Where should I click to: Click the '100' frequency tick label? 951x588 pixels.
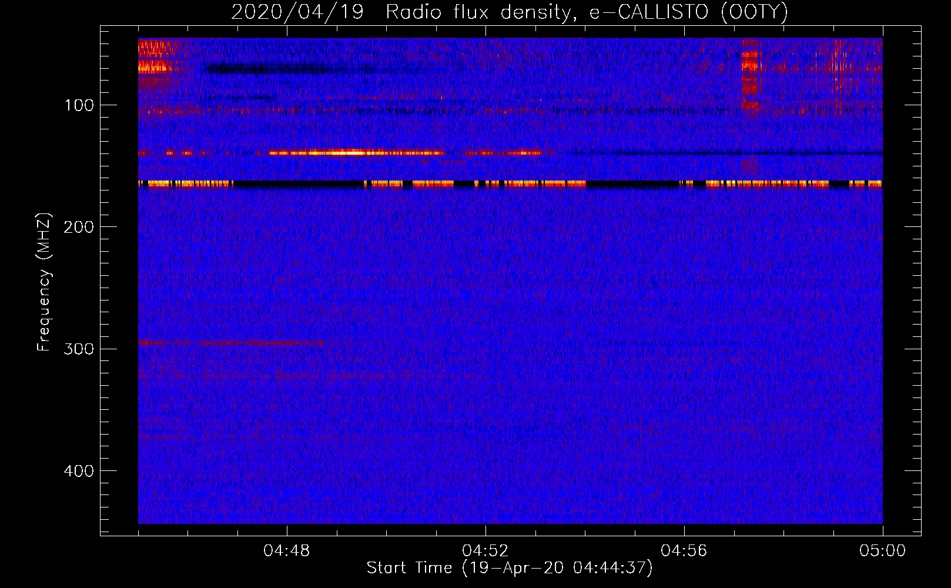click(79, 105)
